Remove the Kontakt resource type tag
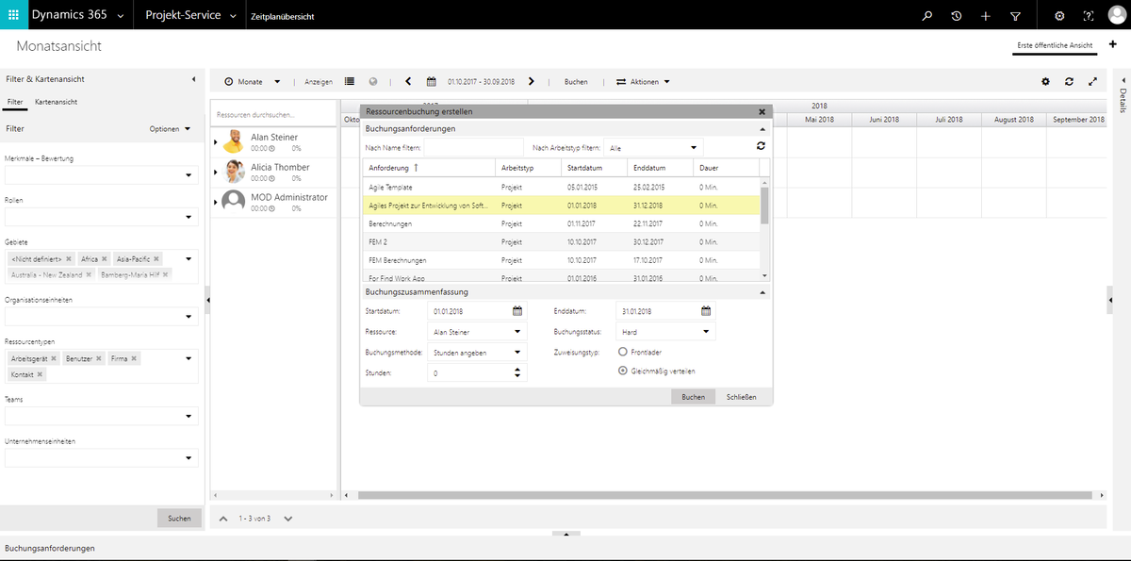 pyautogui.click(x=41, y=374)
